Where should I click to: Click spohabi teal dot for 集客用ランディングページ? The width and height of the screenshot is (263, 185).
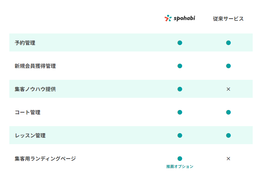180,159
